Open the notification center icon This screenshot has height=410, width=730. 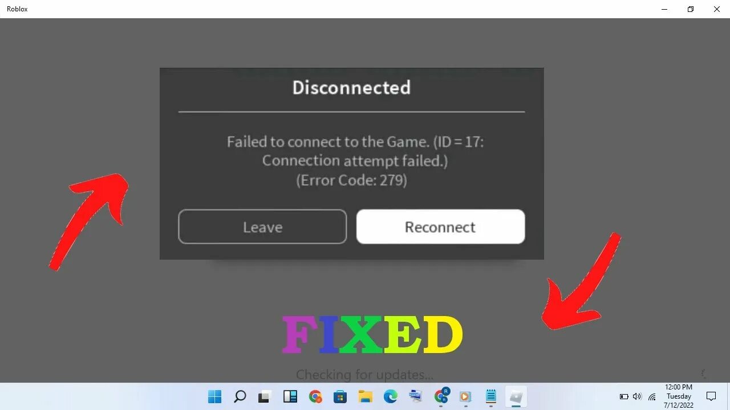pos(711,396)
